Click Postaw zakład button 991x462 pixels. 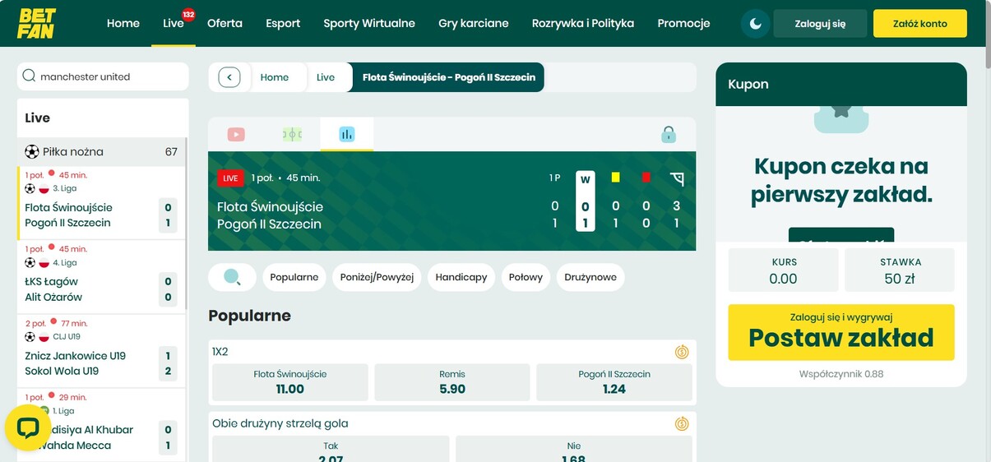[x=841, y=332]
